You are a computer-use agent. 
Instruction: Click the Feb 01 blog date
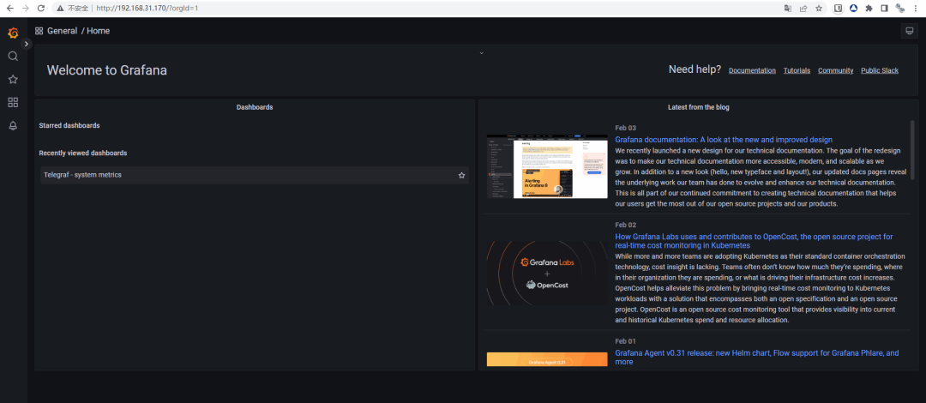pyautogui.click(x=625, y=341)
